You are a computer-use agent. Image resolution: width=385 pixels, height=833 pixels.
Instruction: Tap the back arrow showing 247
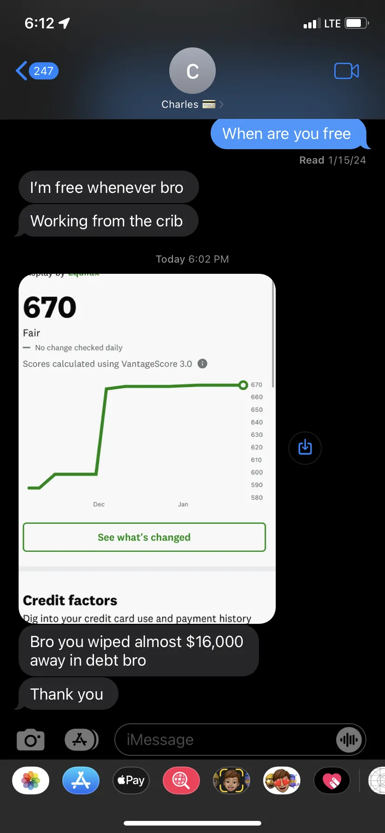click(x=37, y=71)
